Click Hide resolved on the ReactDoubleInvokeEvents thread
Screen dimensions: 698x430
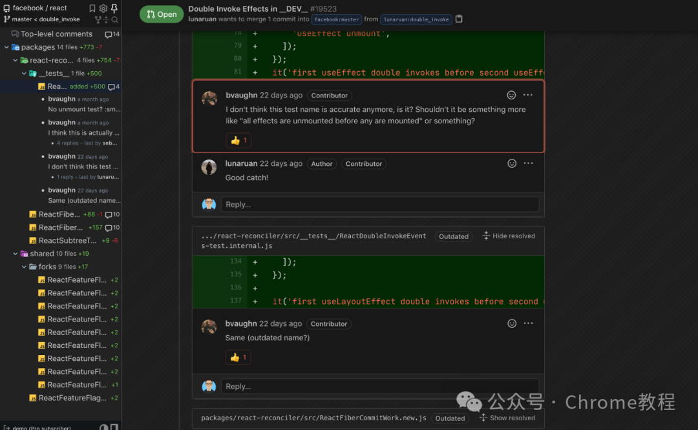pos(509,236)
